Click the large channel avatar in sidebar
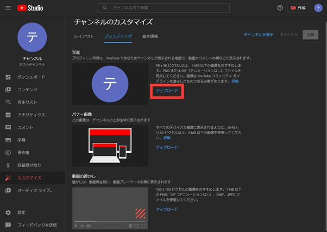This screenshot has height=232, width=327. [x=32, y=37]
